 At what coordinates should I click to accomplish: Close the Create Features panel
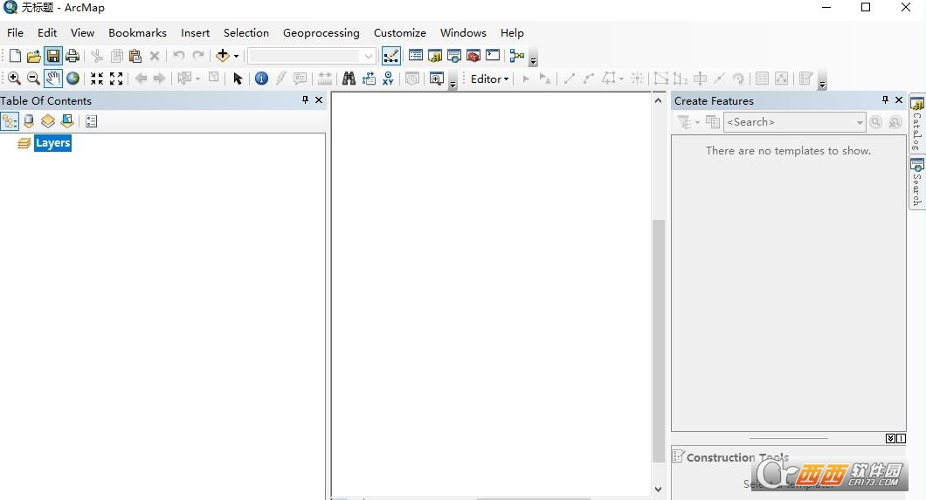pyautogui.click(x=899, y=100)
